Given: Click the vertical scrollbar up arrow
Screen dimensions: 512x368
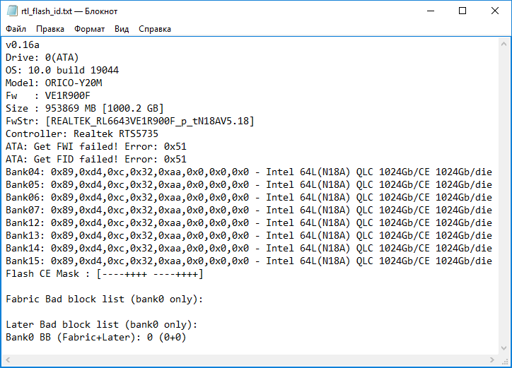Looking at the screenshot, I should (x=504, y=44).
